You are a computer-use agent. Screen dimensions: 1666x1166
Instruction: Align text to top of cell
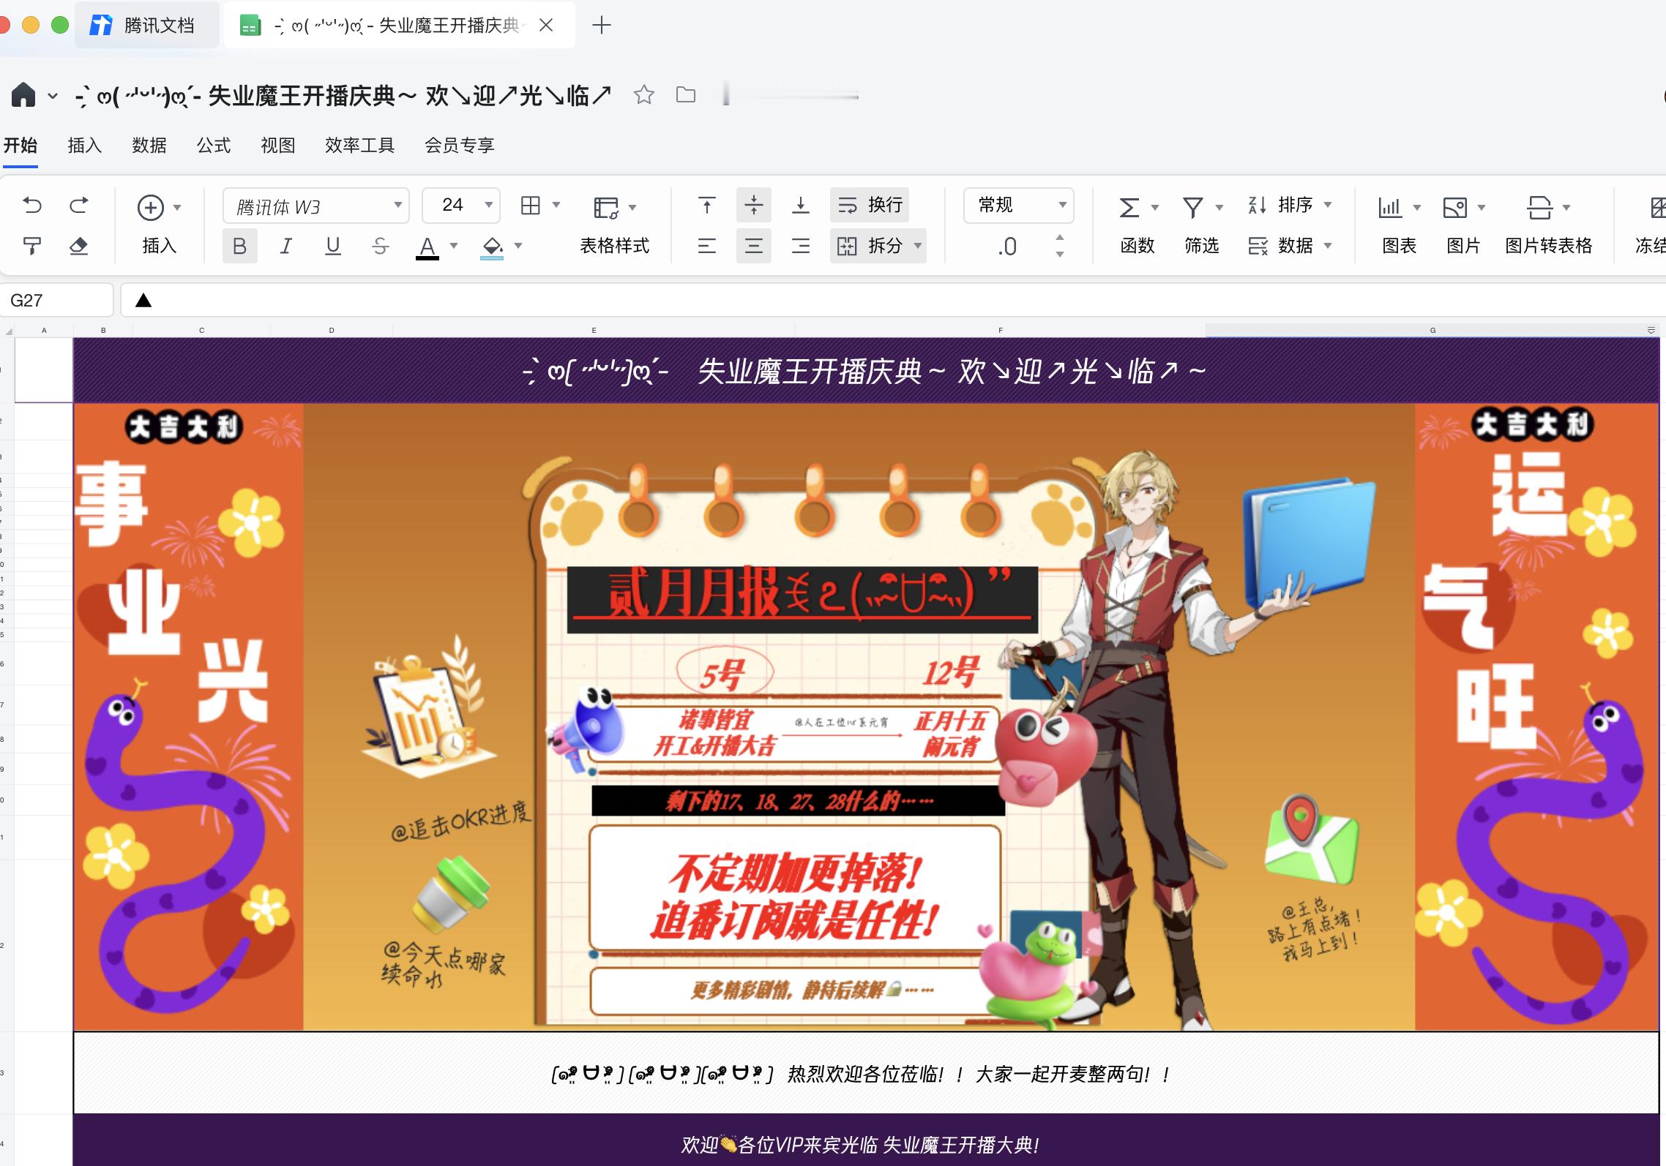(x=706, y=206)
